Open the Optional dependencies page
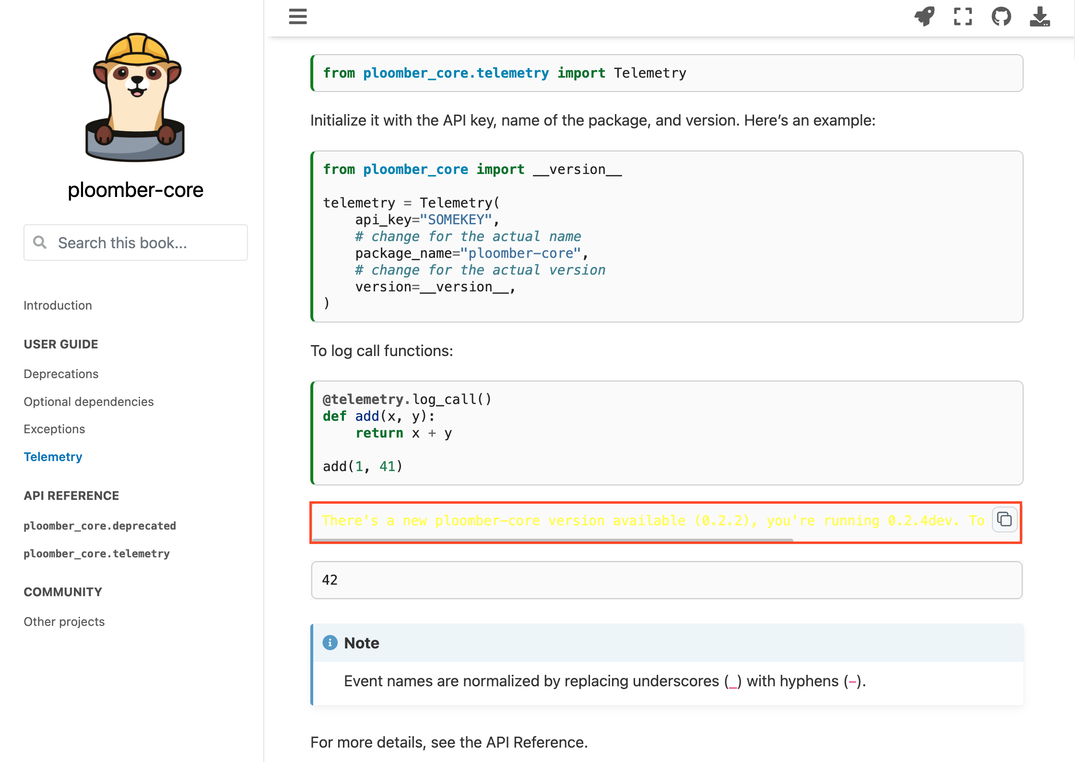Viewport: 1085px width, 762px height. click(88, 402)
